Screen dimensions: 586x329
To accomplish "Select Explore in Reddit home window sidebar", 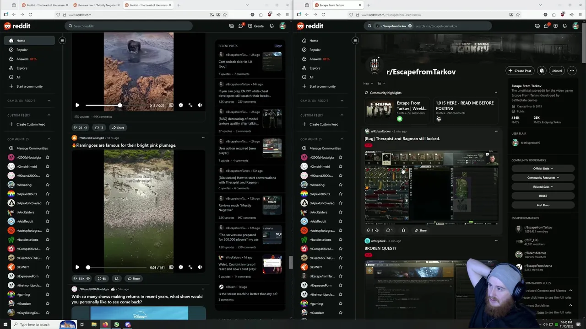I will 30,68.
